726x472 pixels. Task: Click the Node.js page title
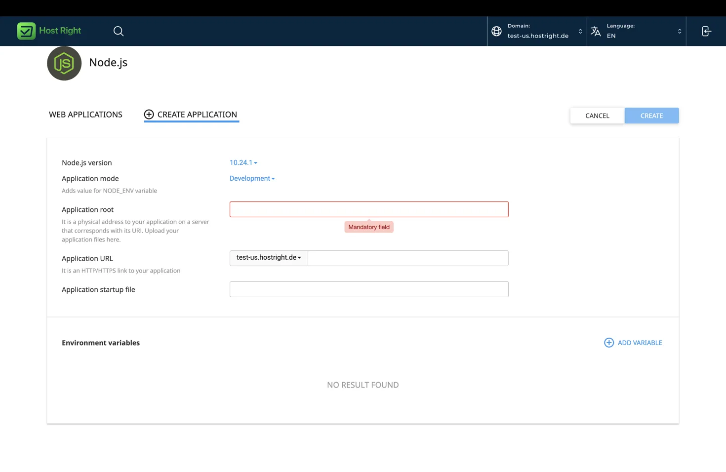tap(108, 63)
